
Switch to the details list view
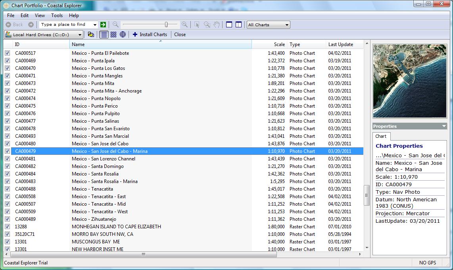[x=104, y=35]
